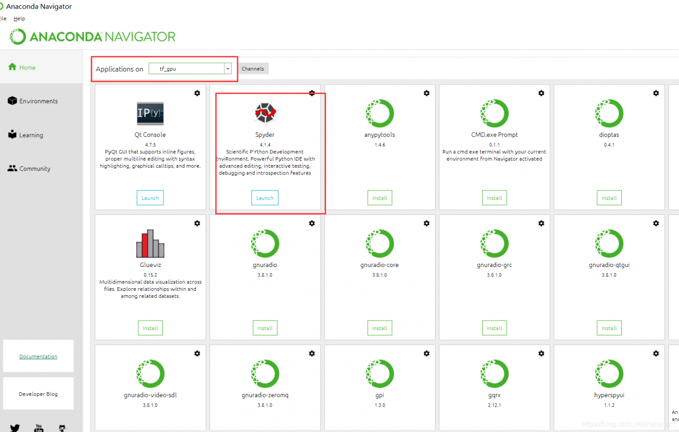The height and width of the screenshot is (432, 679).
Task: Click the gnuradio-core application icon
Action: [x=379, y=244]
